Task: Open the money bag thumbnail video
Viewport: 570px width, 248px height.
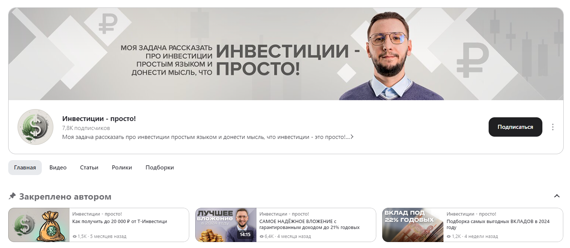Action: coord(39,225)
